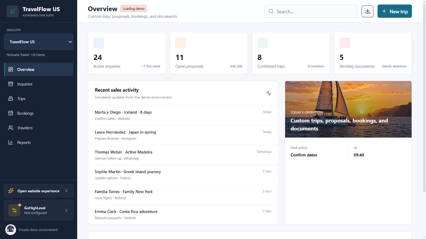Click the user avatar near Private demo environment
The height and width of the screenshot is (239, 426).
click(11, 230)
